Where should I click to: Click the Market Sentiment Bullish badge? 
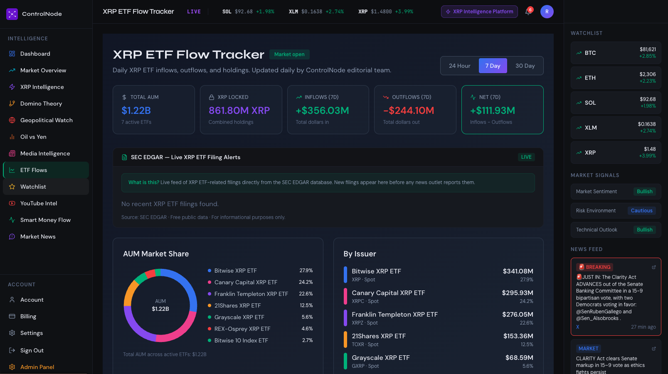coord(645,192)
